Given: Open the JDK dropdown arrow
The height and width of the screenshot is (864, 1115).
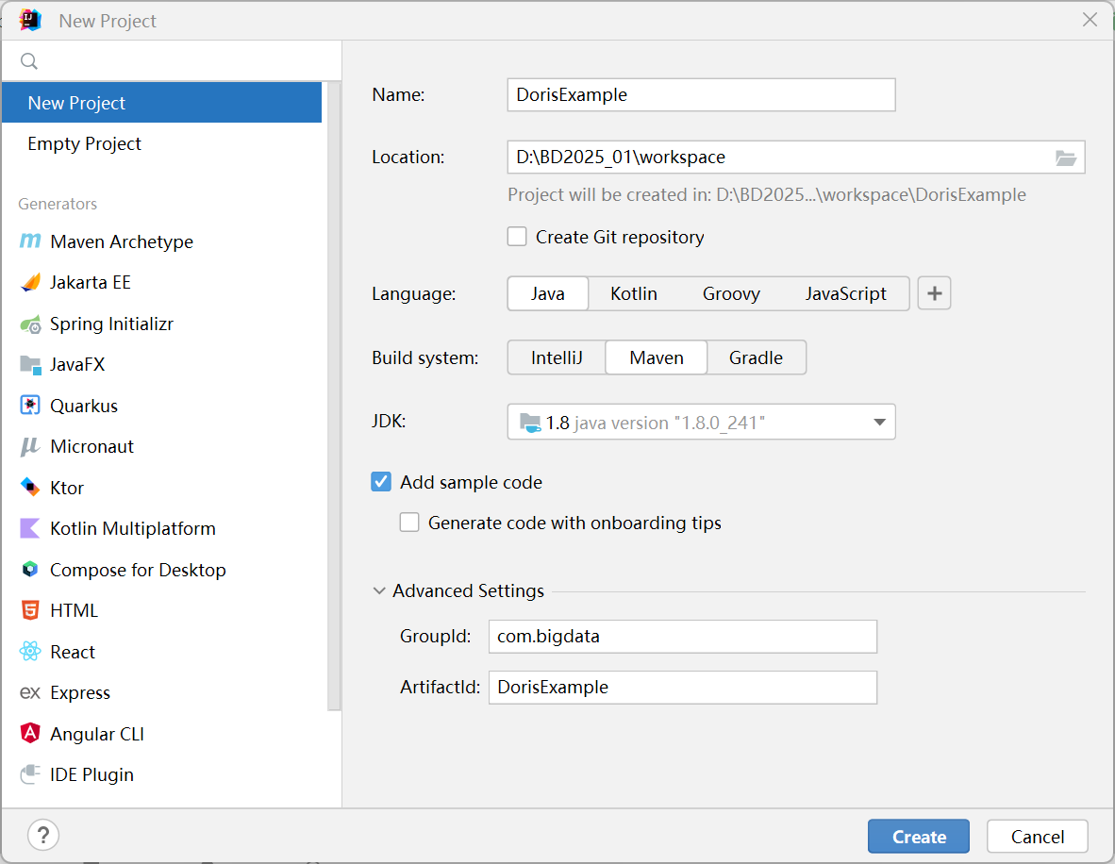Looking at the screenshot, I should coord(879,423).
